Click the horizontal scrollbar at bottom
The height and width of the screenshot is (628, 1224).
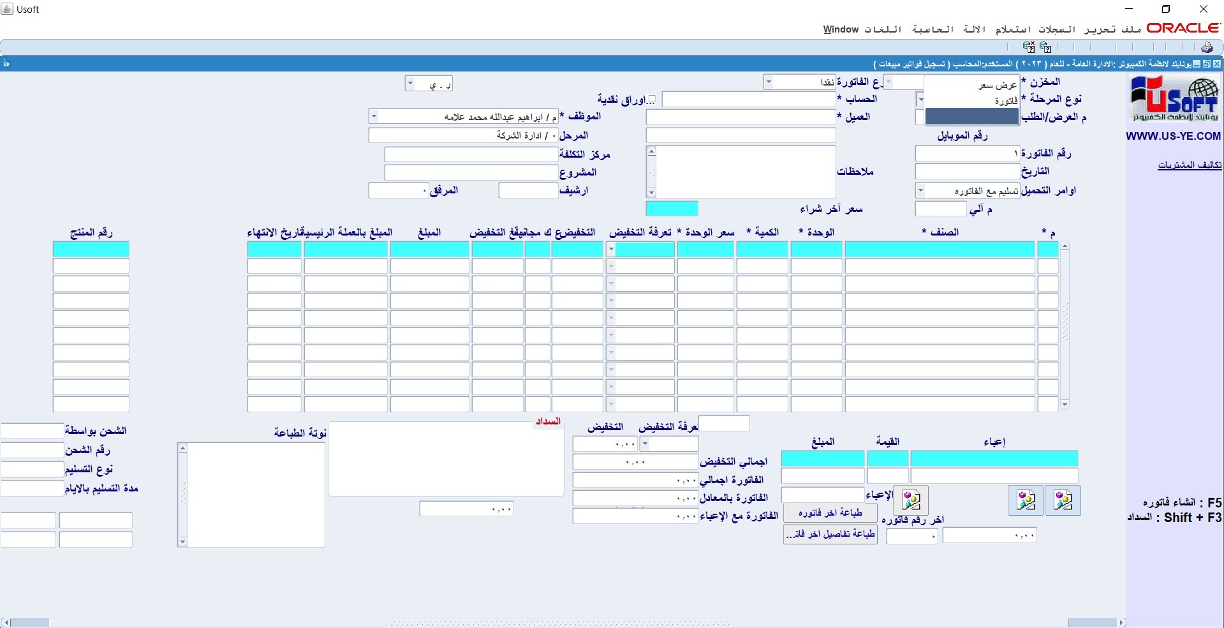(561, 622)
